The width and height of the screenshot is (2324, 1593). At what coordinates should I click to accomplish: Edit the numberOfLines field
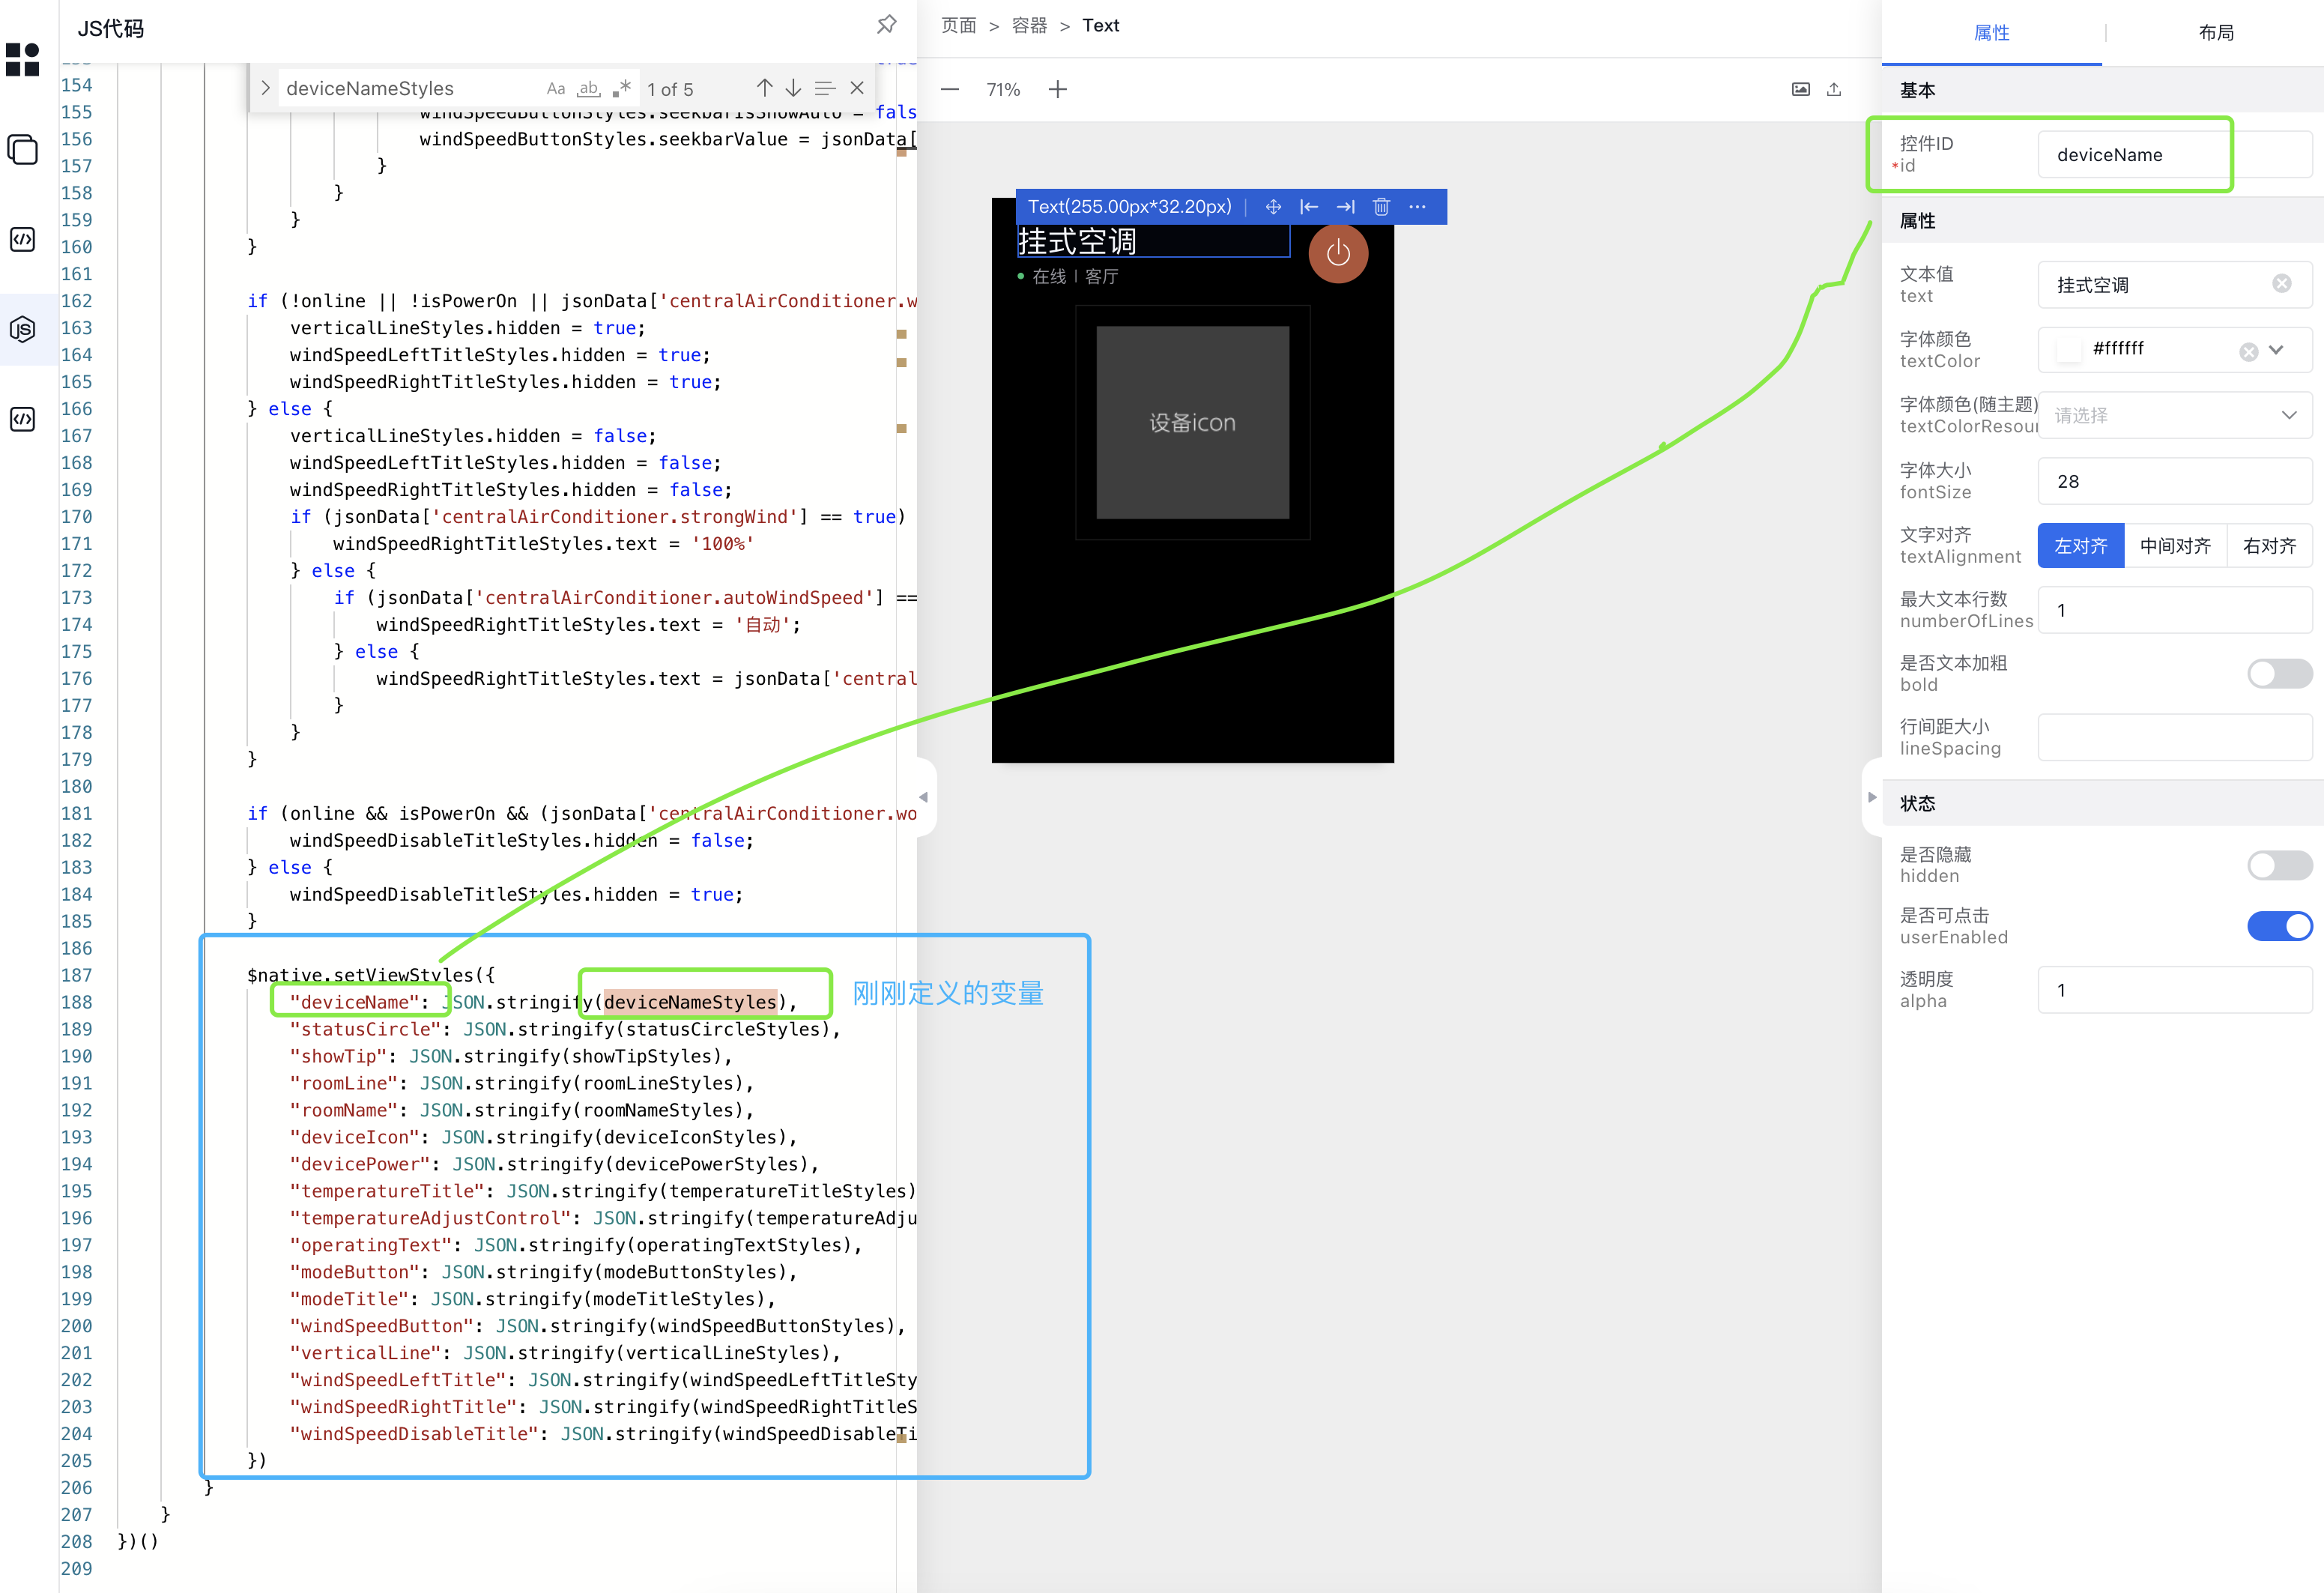[x=2174, y=610]
